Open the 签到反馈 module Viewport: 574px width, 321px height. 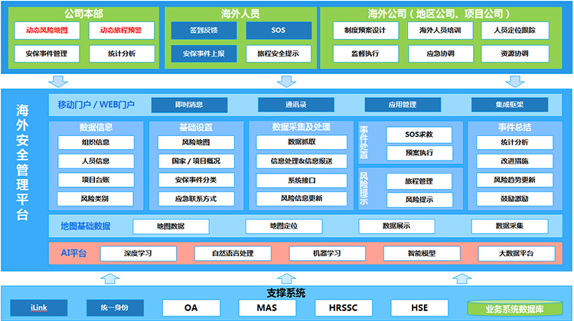pos(204,31)
